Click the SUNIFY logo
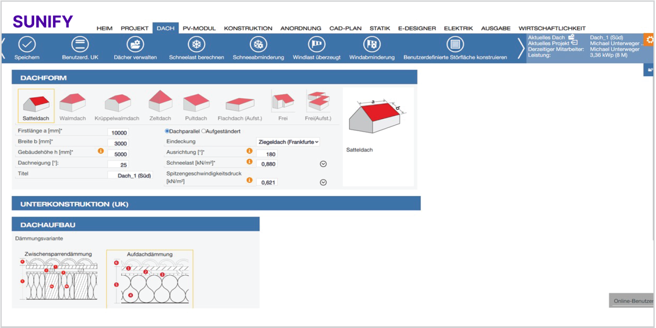This screenshot has width=656, height=328. [43, 21]
